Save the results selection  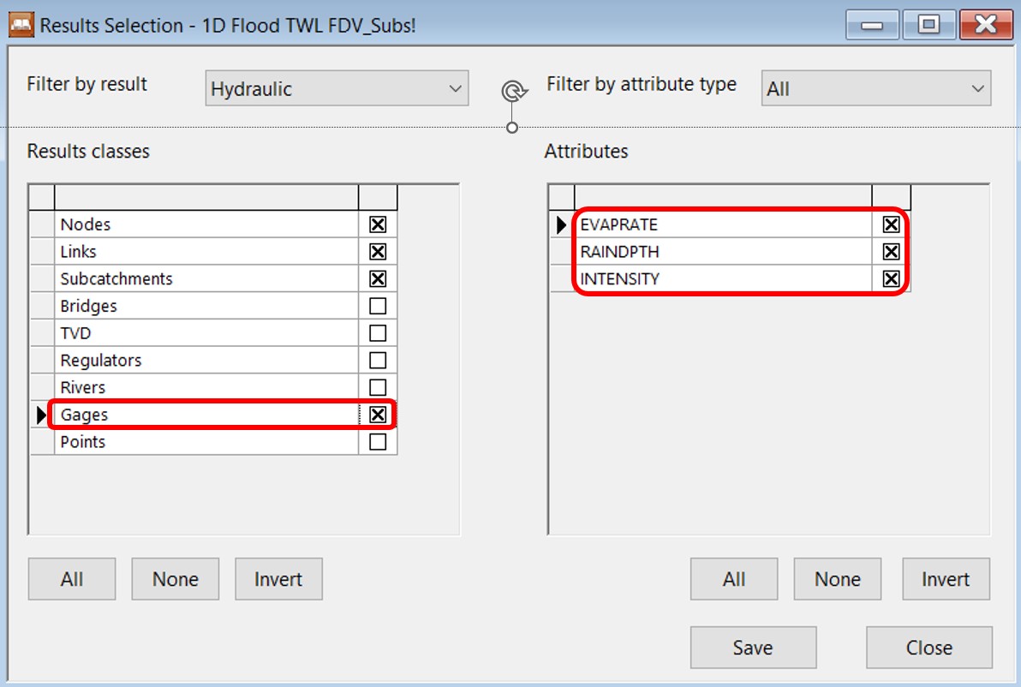tap(753, 647)
